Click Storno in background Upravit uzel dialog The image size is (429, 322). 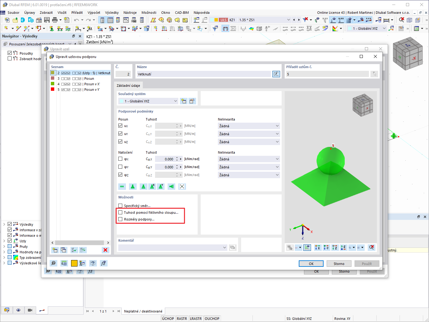pos(344,272)
